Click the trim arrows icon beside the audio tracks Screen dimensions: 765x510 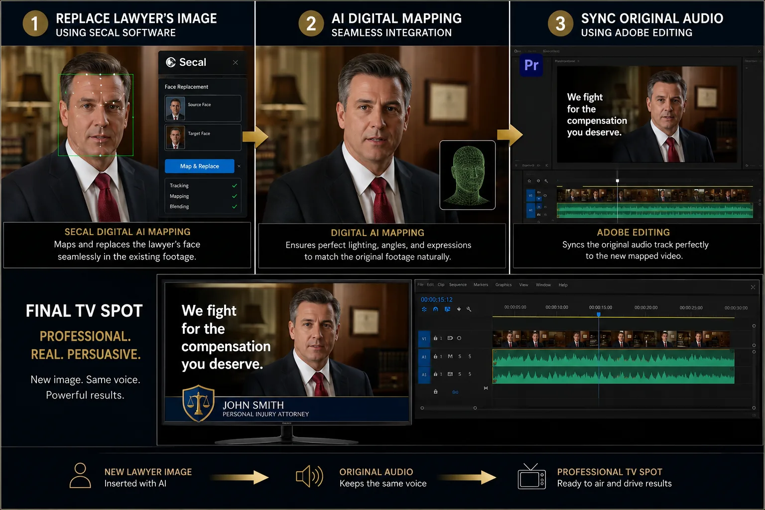point(486,388)
